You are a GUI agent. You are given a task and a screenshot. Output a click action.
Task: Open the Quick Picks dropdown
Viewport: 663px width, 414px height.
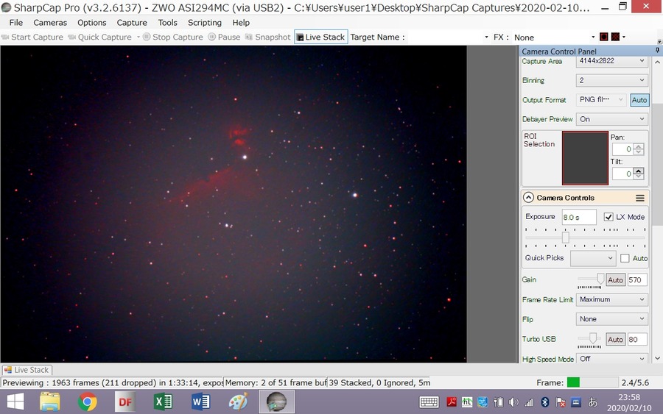(x=593, y=258)
